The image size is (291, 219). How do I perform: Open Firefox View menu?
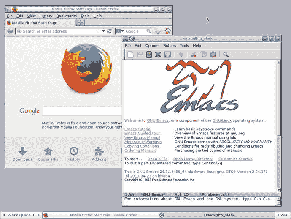31,16
